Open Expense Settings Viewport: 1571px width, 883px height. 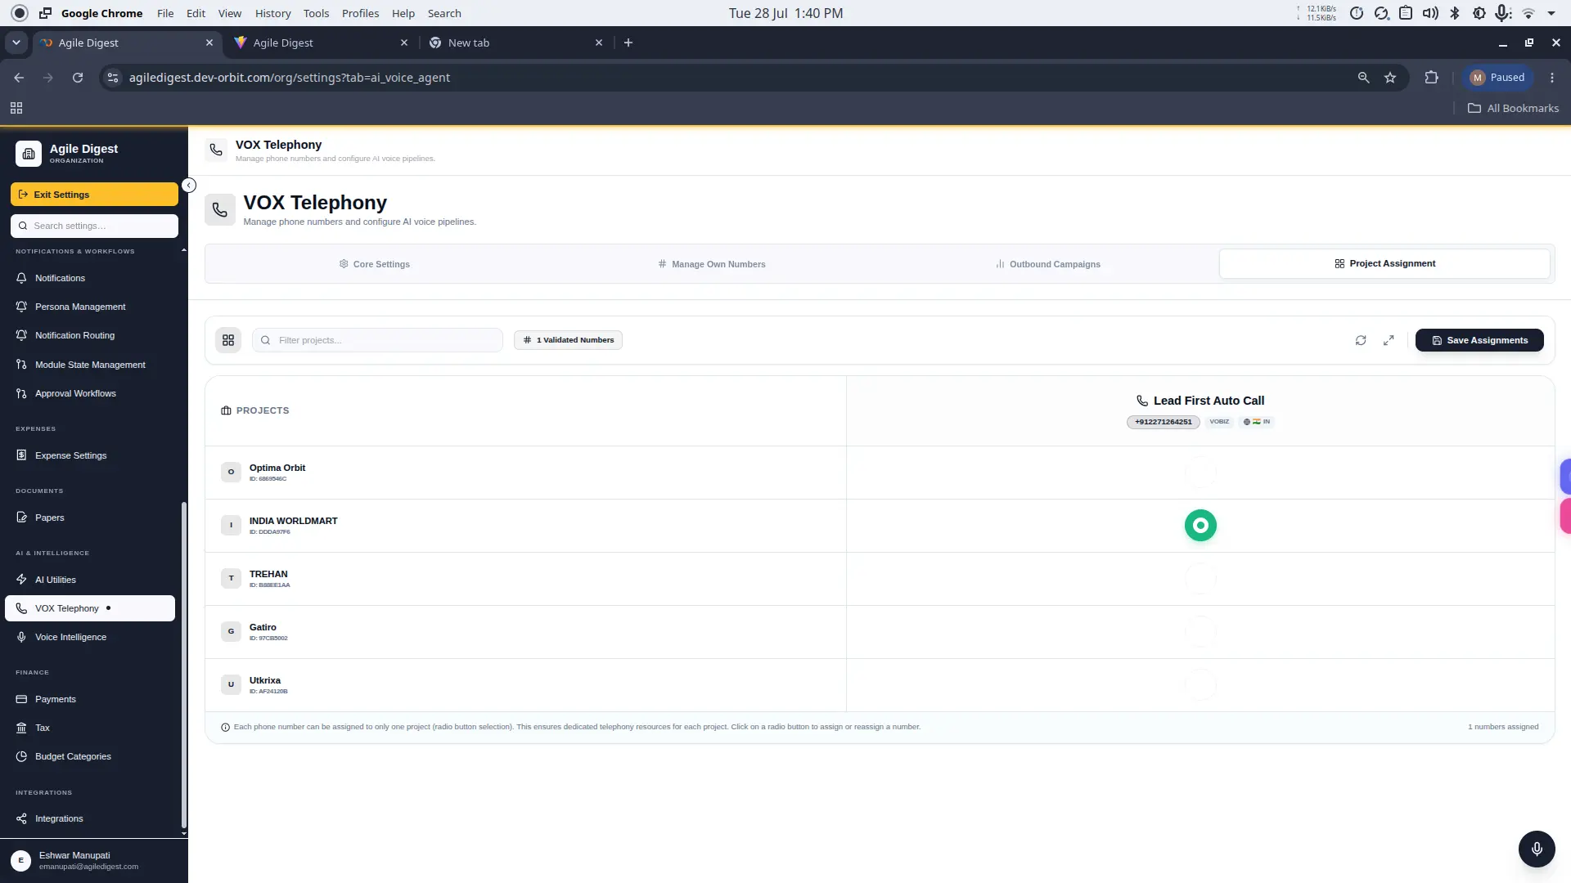(x=90, y=455)
